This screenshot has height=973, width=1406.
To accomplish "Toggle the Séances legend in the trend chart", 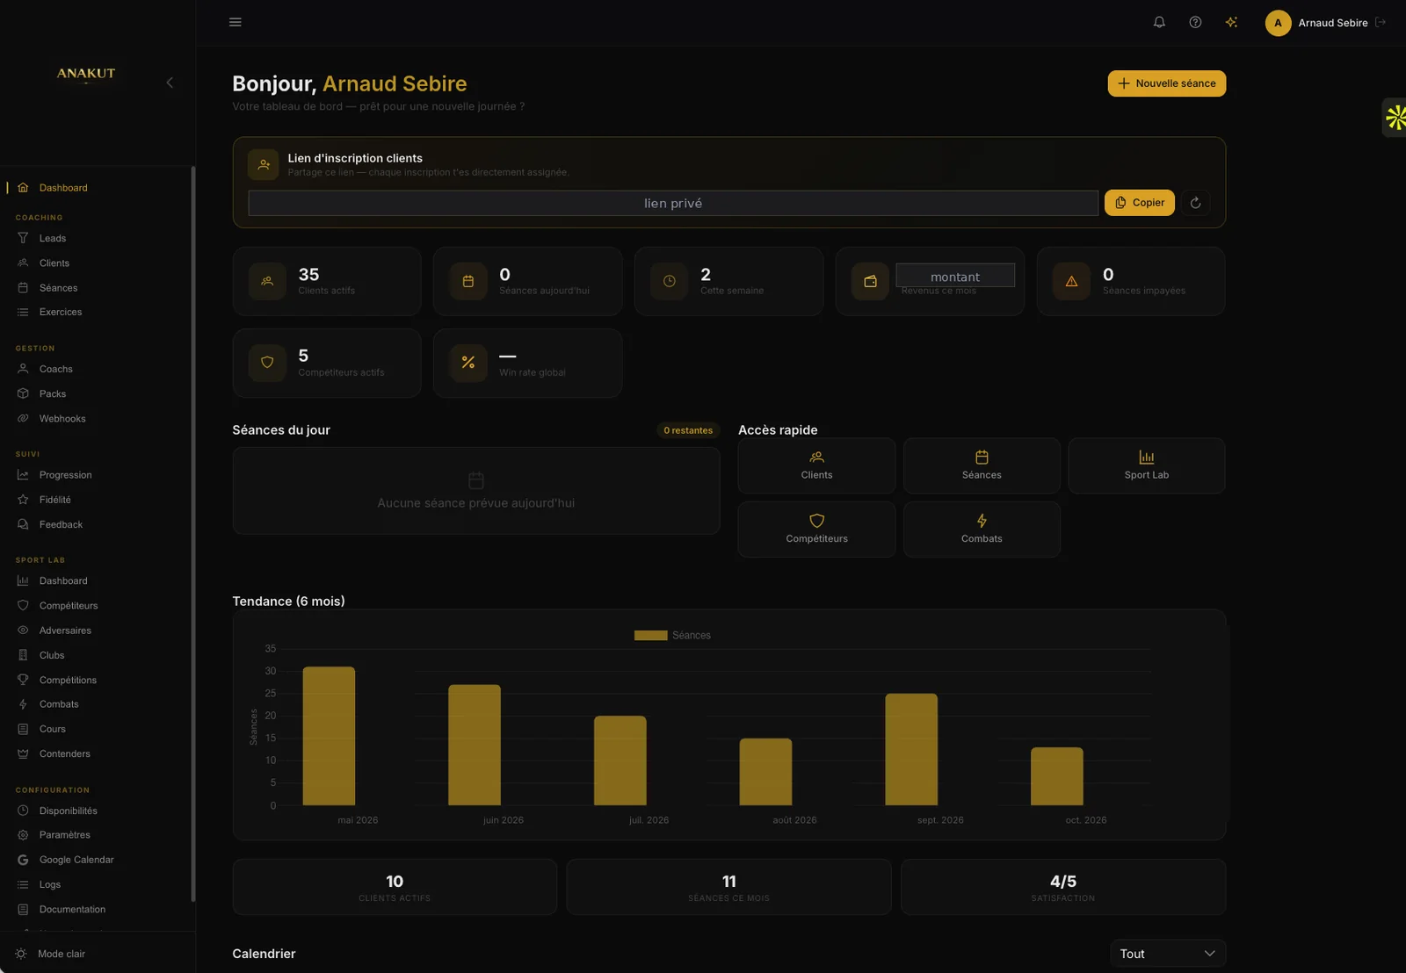I will click(672, 635).
